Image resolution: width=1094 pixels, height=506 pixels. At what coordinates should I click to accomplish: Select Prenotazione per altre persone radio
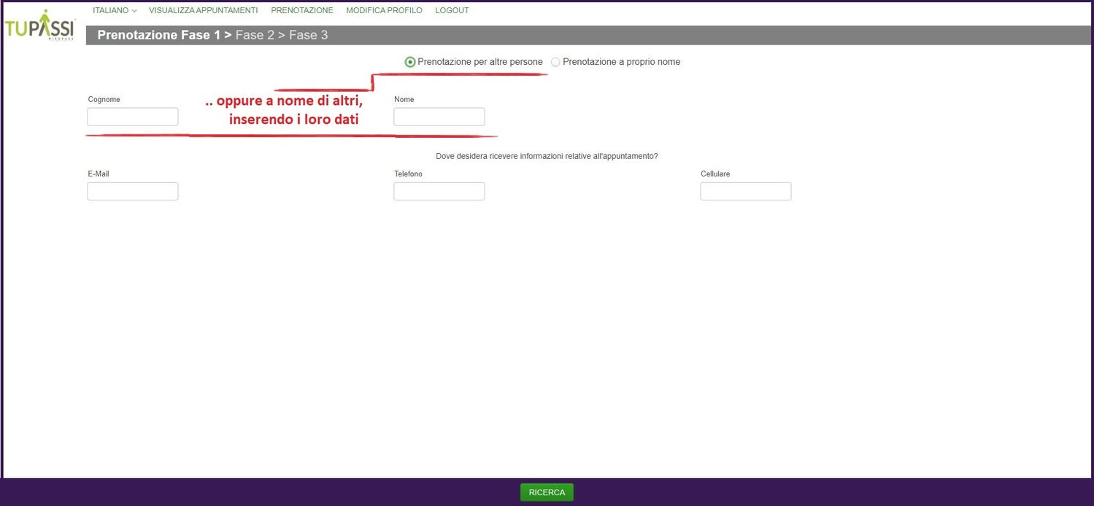(x=410, y=62)
